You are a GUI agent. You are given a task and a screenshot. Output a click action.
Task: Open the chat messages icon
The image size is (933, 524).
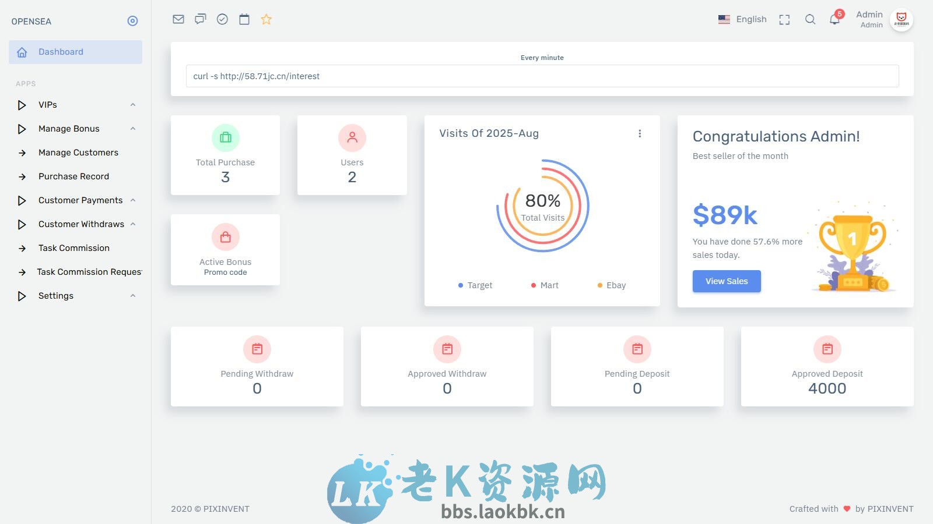click(200, 19)
